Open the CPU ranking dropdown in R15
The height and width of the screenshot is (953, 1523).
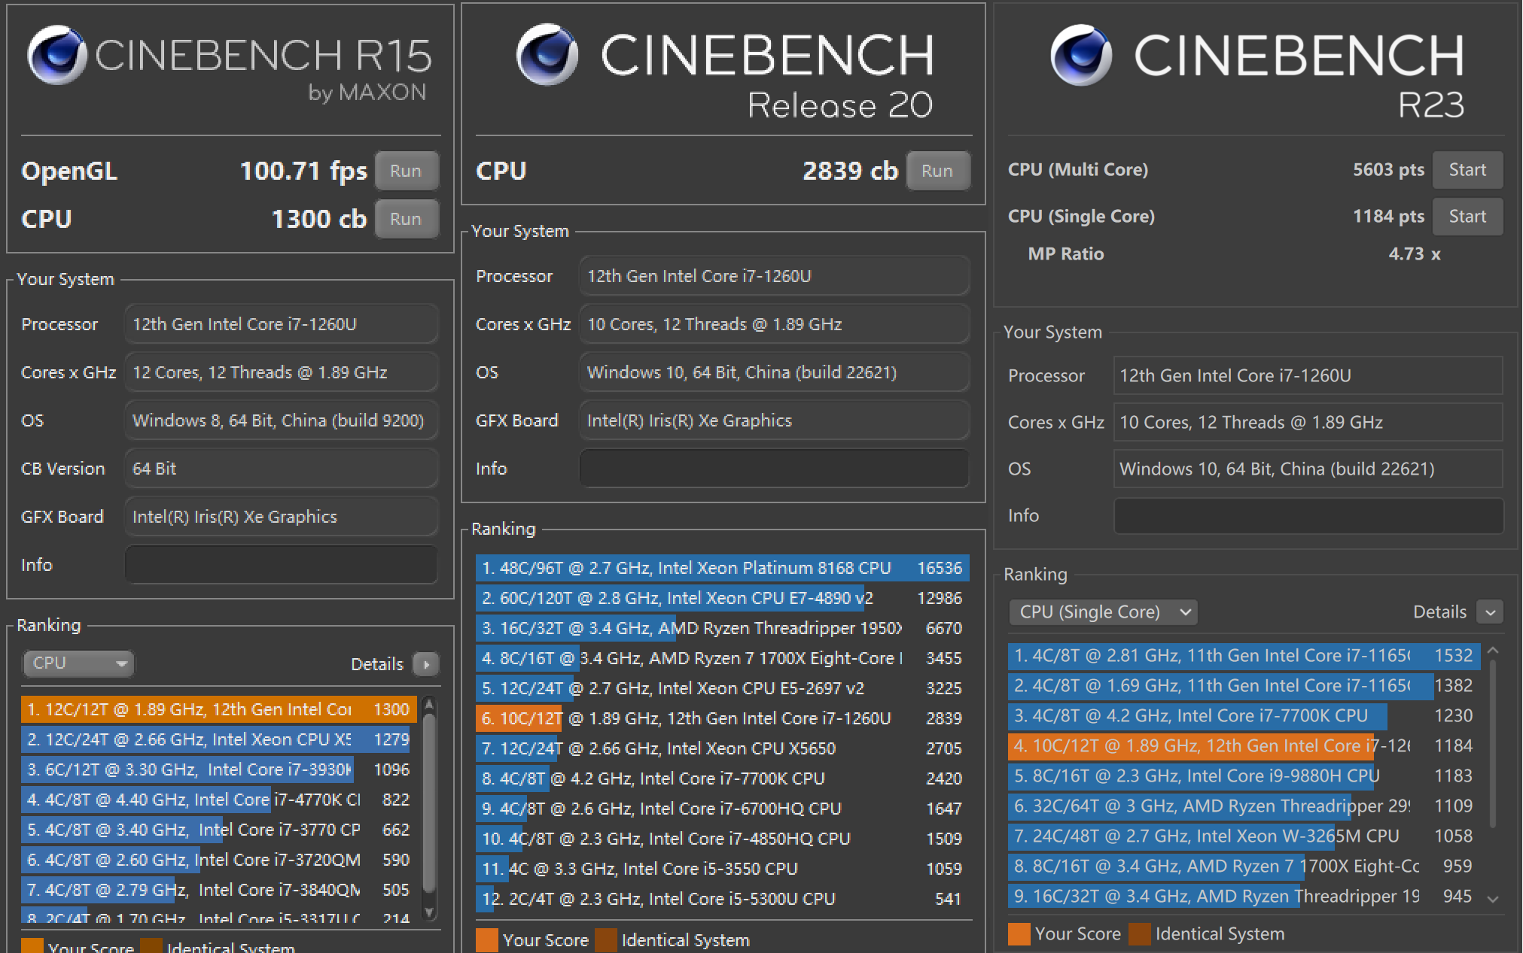[x=78, y=663]
